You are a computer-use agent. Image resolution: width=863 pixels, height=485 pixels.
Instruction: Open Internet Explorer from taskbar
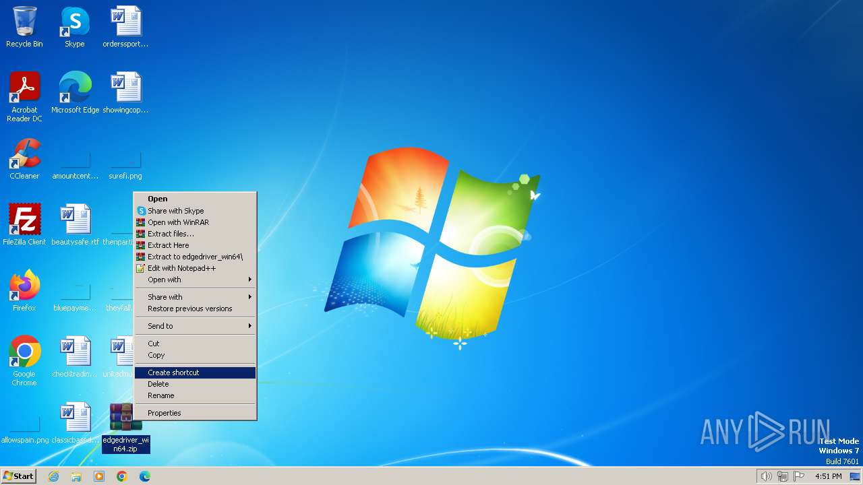click(x=53, y=476)
